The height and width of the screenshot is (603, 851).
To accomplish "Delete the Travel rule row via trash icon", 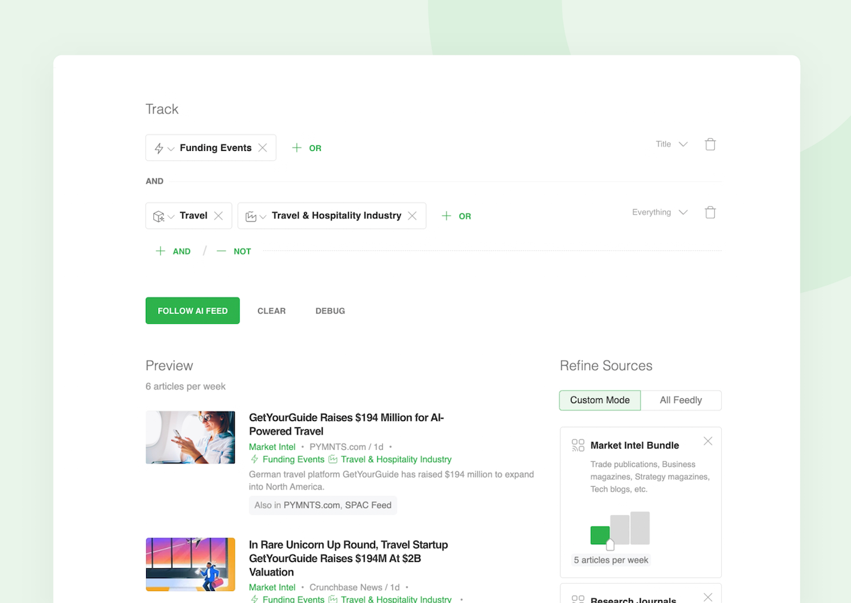I will [710, 213].
